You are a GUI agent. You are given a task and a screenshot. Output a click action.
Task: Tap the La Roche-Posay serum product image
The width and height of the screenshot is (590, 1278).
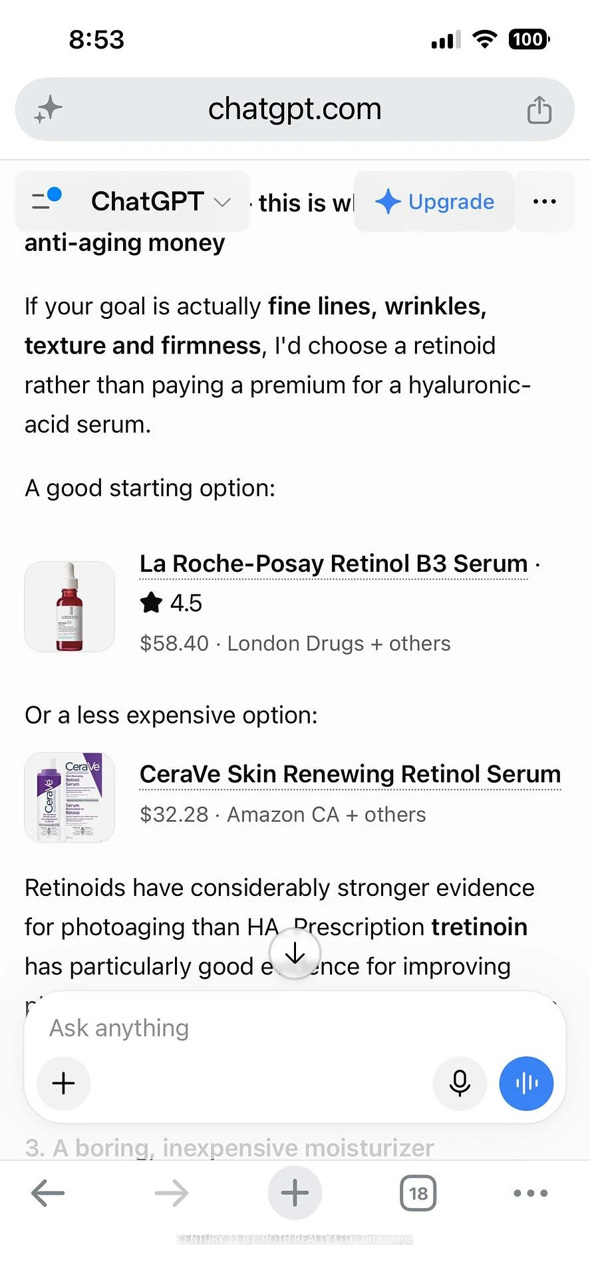(70, 606)
